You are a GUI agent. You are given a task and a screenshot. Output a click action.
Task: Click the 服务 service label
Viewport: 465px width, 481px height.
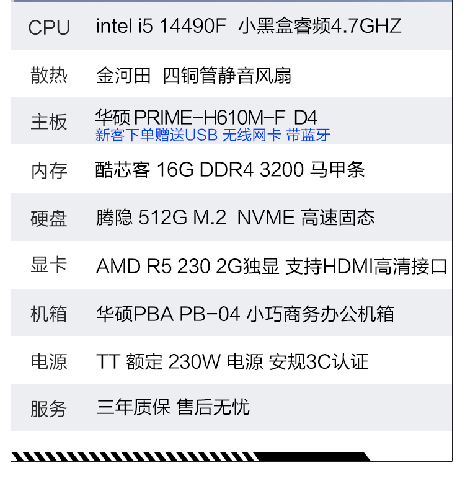49,409
